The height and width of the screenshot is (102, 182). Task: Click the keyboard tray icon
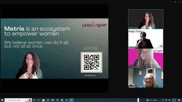(169, 100)
